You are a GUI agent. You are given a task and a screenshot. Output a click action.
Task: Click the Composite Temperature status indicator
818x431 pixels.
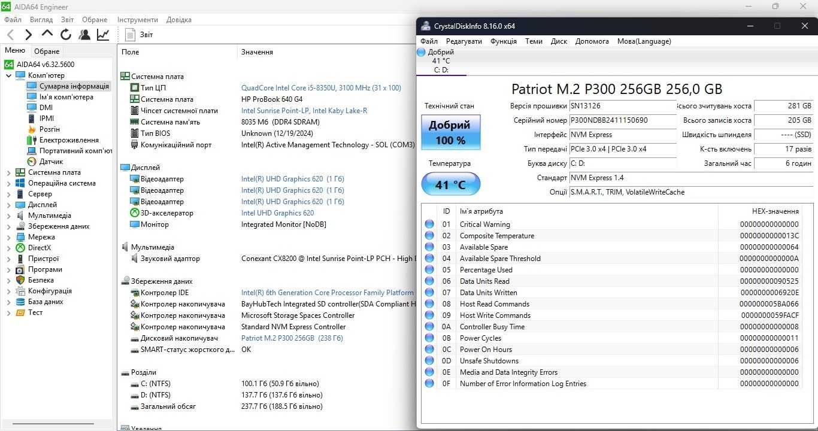[429, 236]
